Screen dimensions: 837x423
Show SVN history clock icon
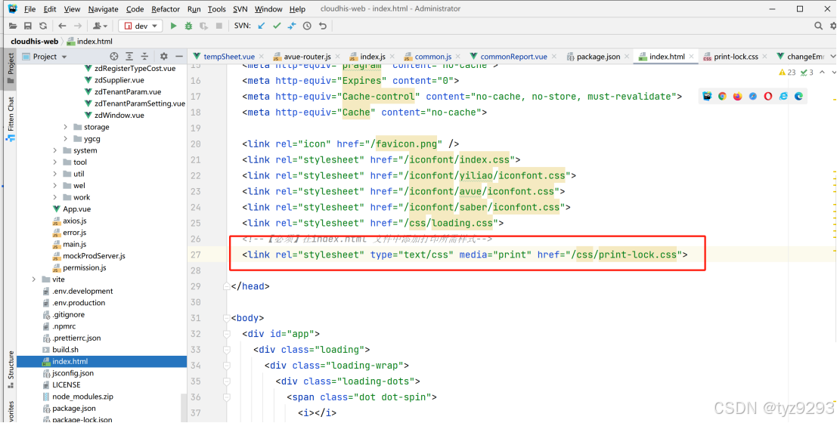307,26
